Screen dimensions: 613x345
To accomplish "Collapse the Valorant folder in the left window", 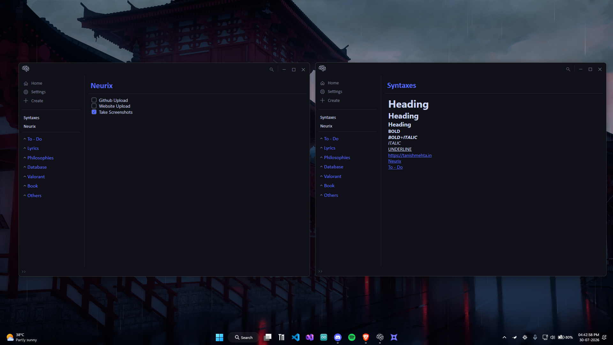I will click(25, 177).
